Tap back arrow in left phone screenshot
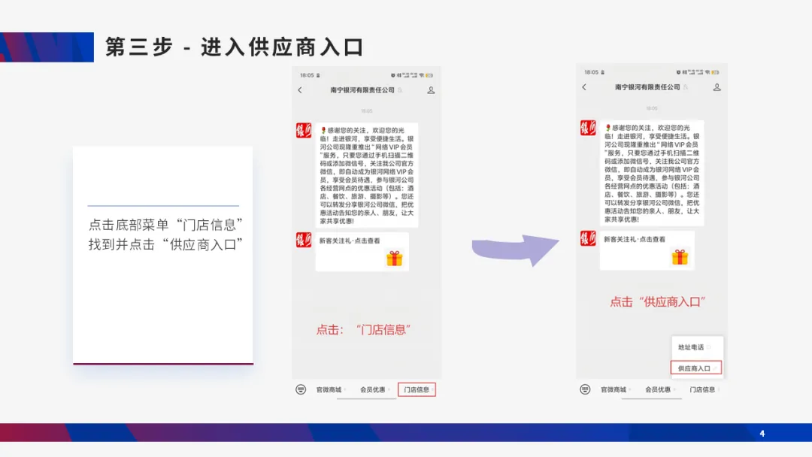The height and width of the screenshot is (457, 812). [x=300, y=90]
